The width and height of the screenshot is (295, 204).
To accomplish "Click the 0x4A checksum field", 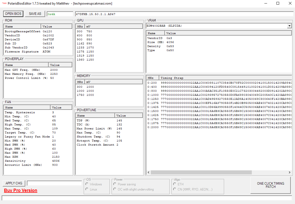I will point(60,14).
